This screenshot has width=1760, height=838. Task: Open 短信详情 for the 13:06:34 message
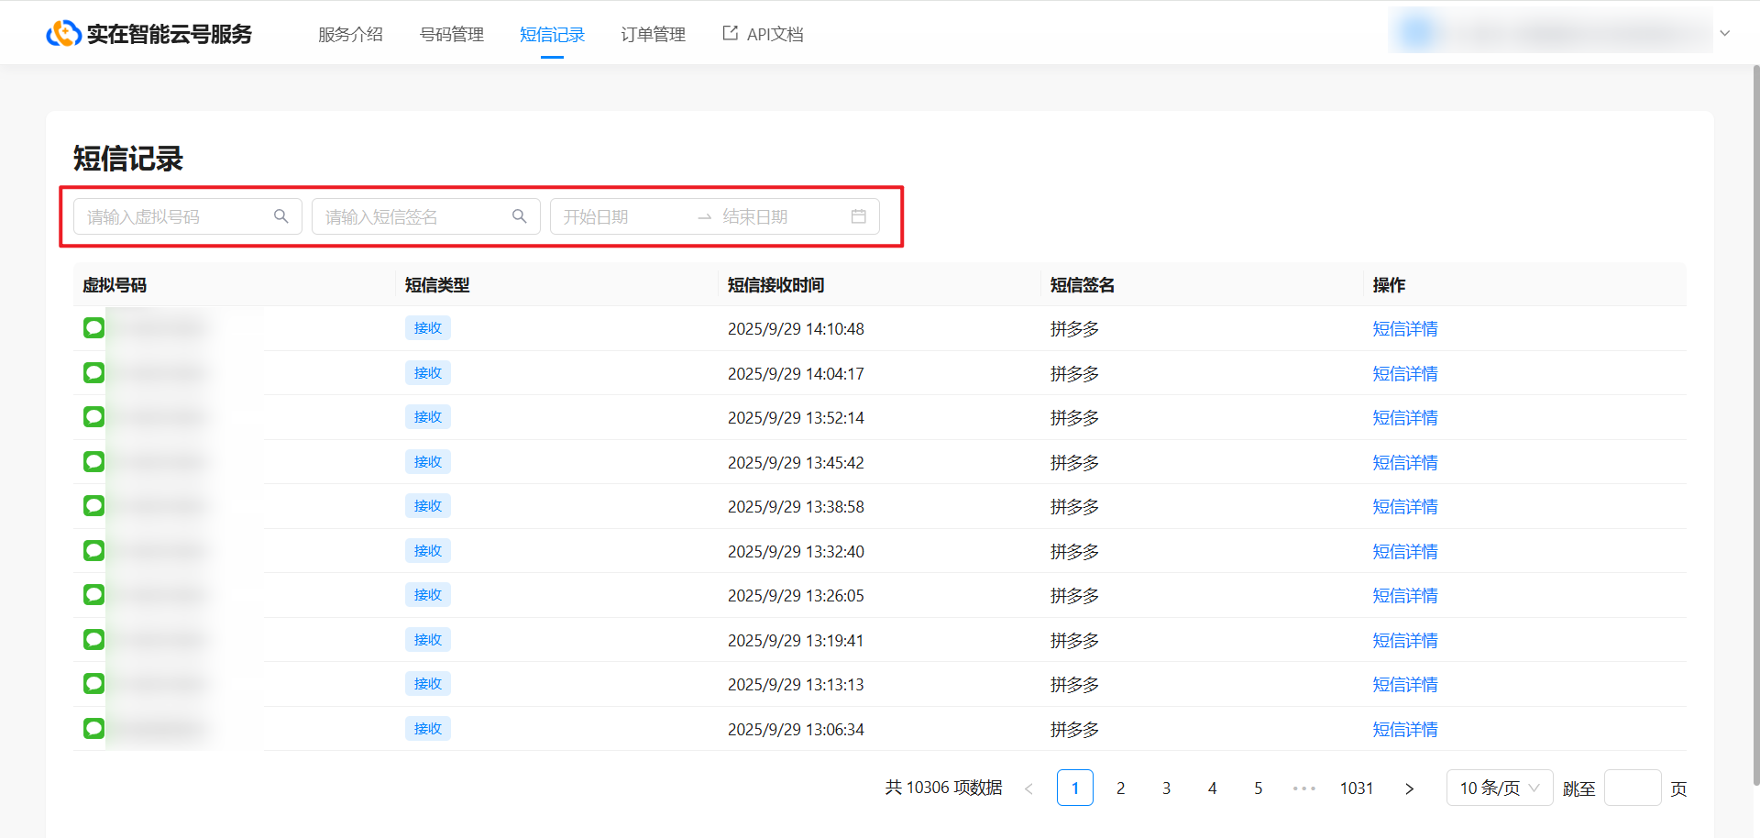pos(1404,730)
